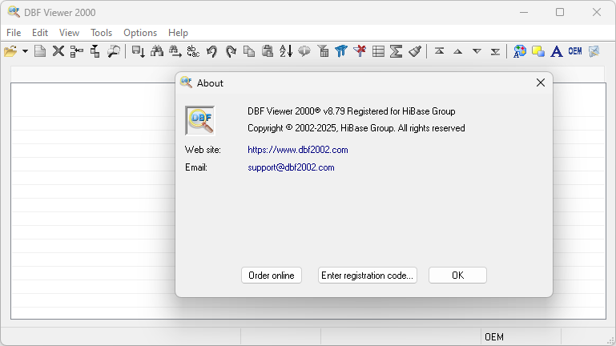Click the structure blocks toolbar icon
Screen dimensions: 616x346
coord(95,51)
